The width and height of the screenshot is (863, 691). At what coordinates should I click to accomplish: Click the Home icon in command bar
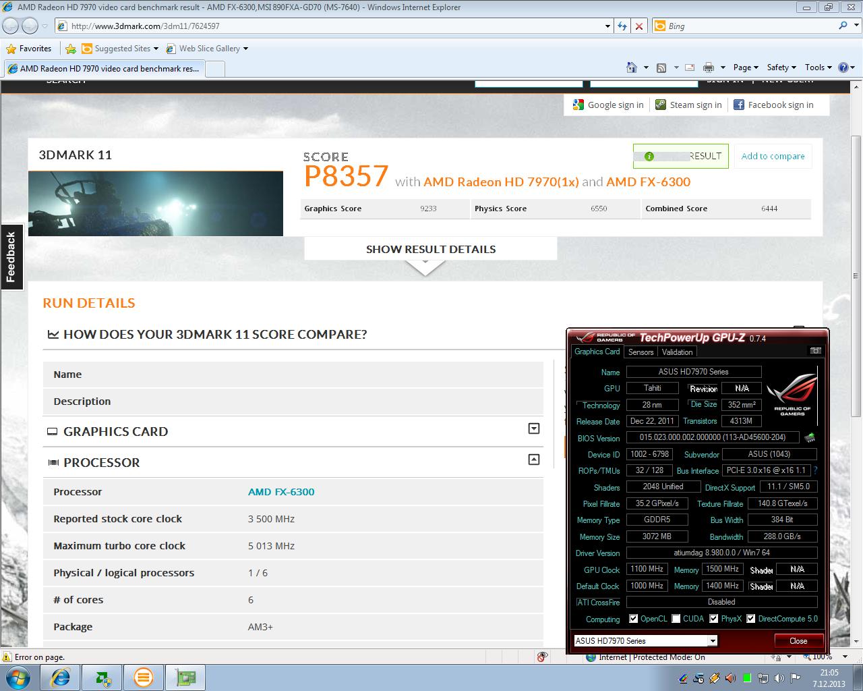click(x=632, y=67)
